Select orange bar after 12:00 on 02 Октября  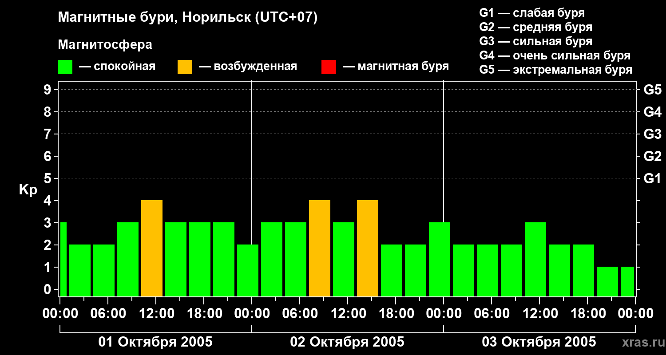coord(368,248)
